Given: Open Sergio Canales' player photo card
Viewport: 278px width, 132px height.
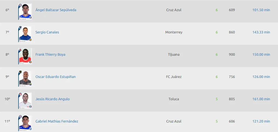Looking at the screenshot, I should click(x=25, y=34).
